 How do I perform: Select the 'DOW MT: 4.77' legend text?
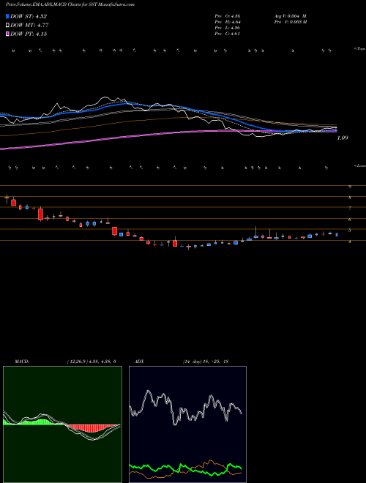point(29,26)
